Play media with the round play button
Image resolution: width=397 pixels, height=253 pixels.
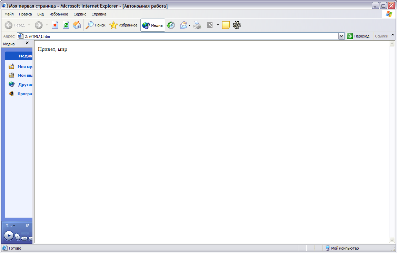(x=9, y=236)
